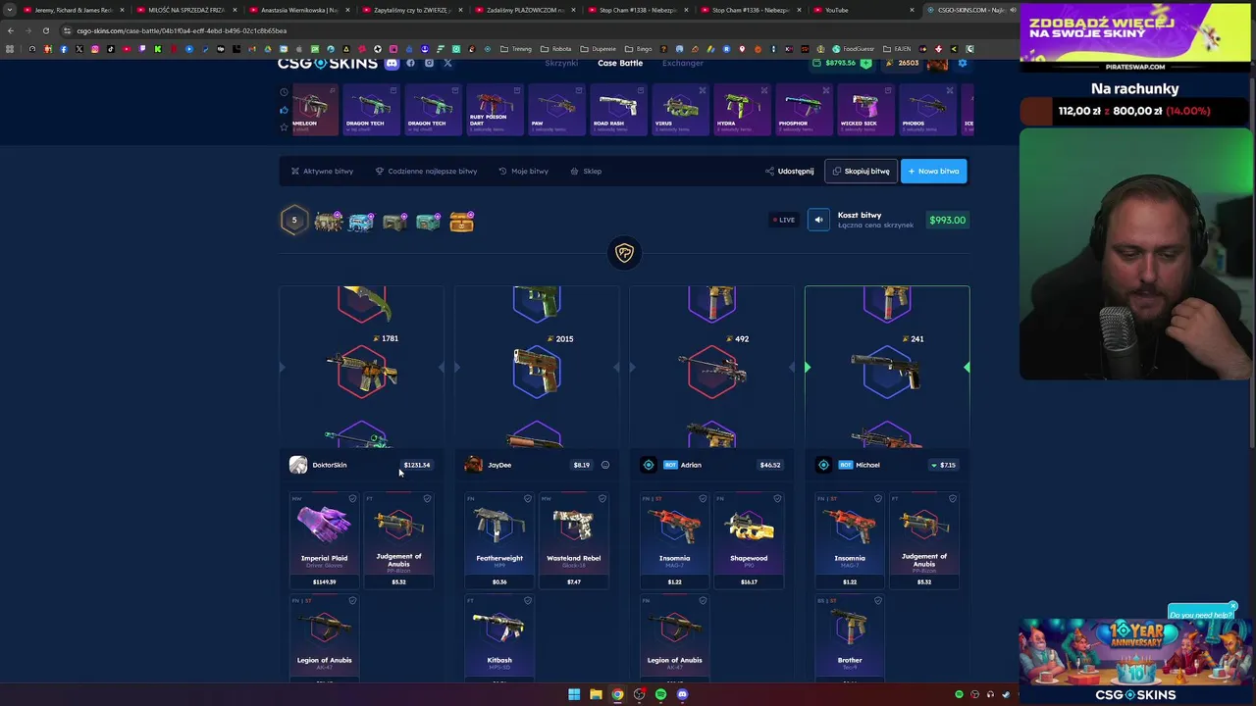Open the Exchanger nav item
This screenshot has height=706, width=1256.
tap(683, 63)
